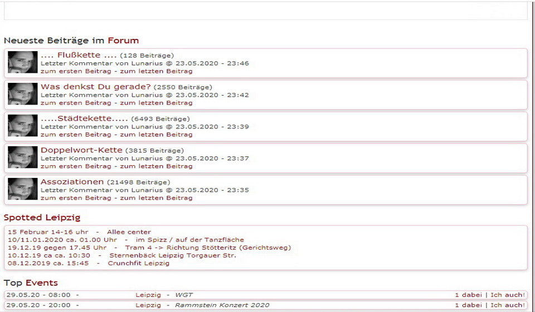Go to the Forum heading link
Viewport: 535px width, 312px height.
123,41
